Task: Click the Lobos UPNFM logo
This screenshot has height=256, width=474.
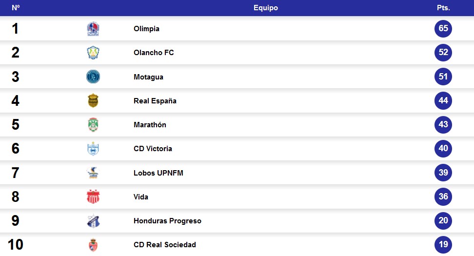Action: (93, 173)
